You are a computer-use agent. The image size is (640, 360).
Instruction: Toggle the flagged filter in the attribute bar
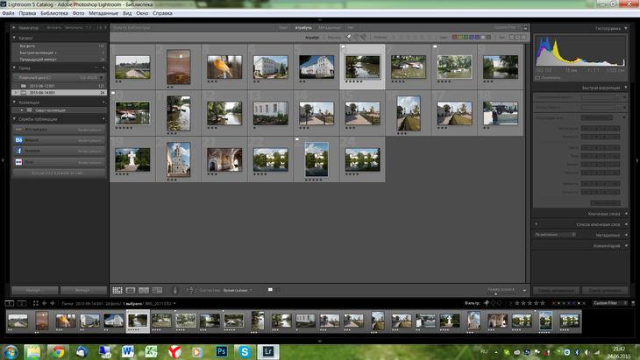click(x=349, y=37)
